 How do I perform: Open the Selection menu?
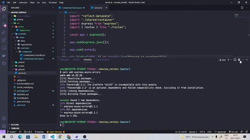23,3
